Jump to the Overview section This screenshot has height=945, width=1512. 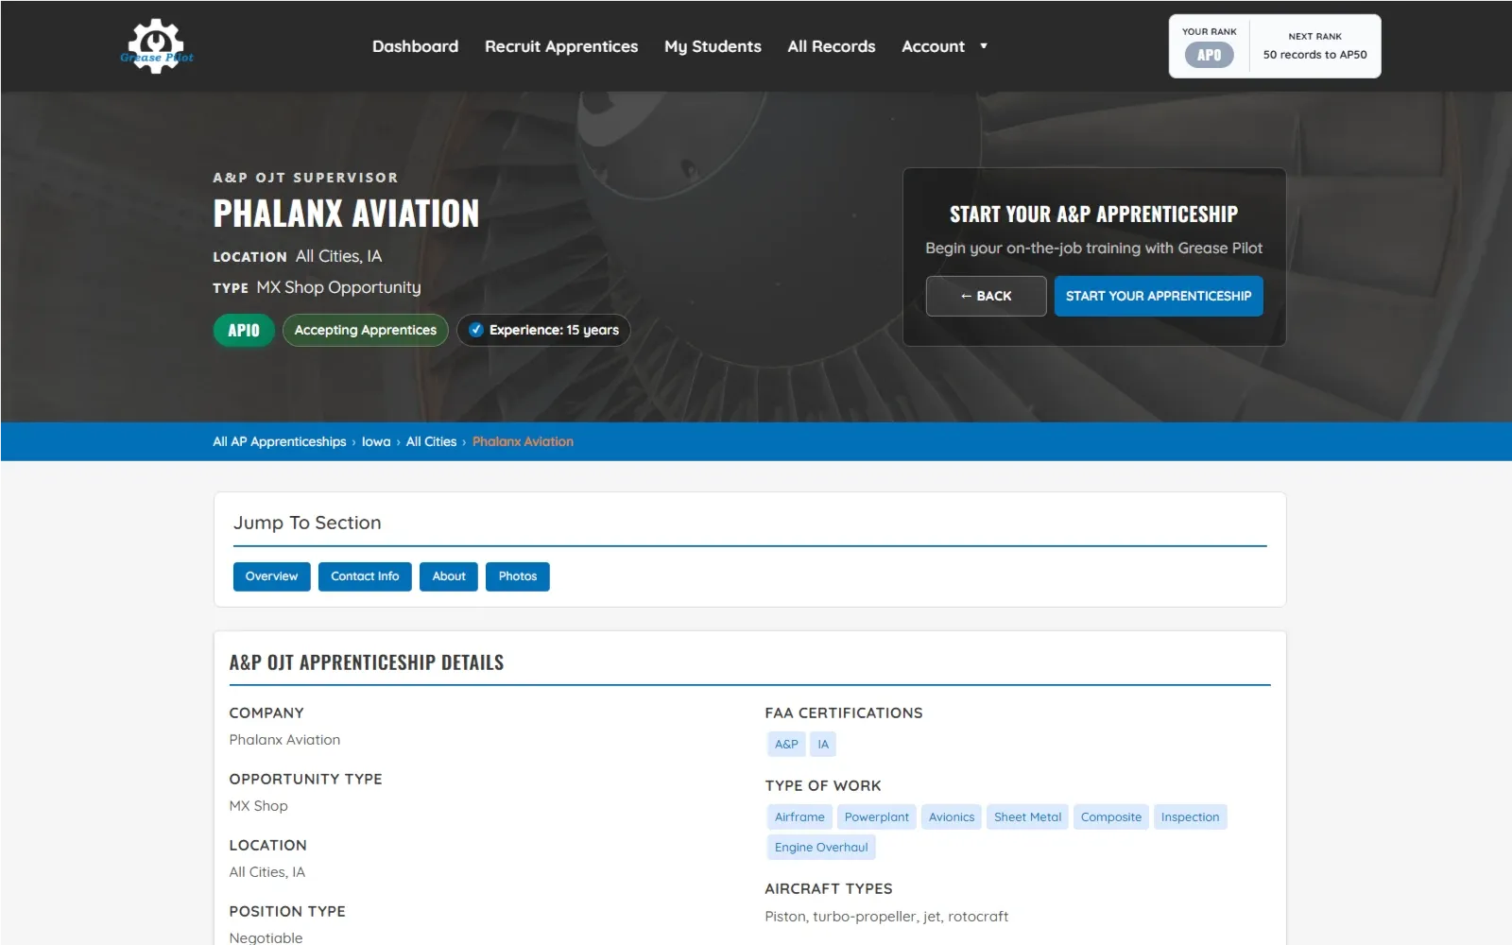tap(271, 576)
